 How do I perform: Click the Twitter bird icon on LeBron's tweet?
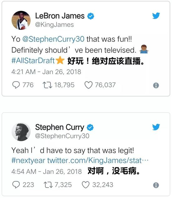click(156, 16)
